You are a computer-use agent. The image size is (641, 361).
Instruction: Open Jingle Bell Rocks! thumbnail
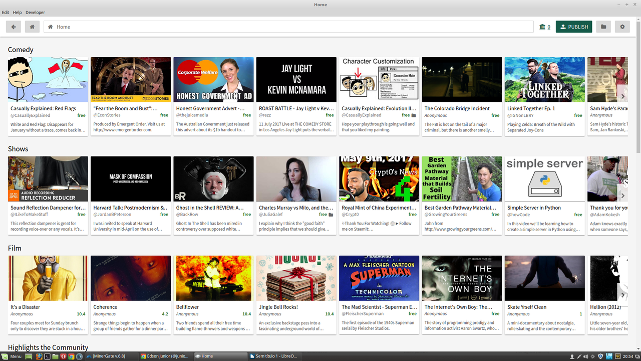(296, 278)
